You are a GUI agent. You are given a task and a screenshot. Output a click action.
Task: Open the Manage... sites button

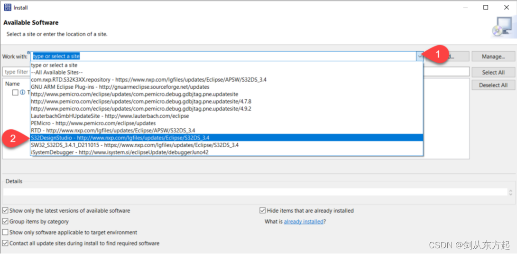493,56
